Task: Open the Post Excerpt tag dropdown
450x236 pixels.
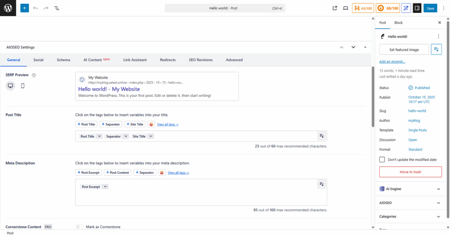Action: click(x=105, y=187)
